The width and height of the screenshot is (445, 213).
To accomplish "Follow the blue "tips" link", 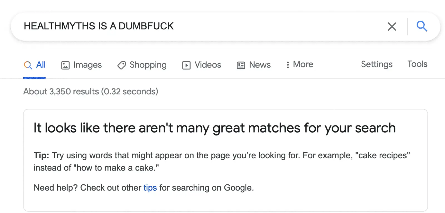I will click(150, 188).
